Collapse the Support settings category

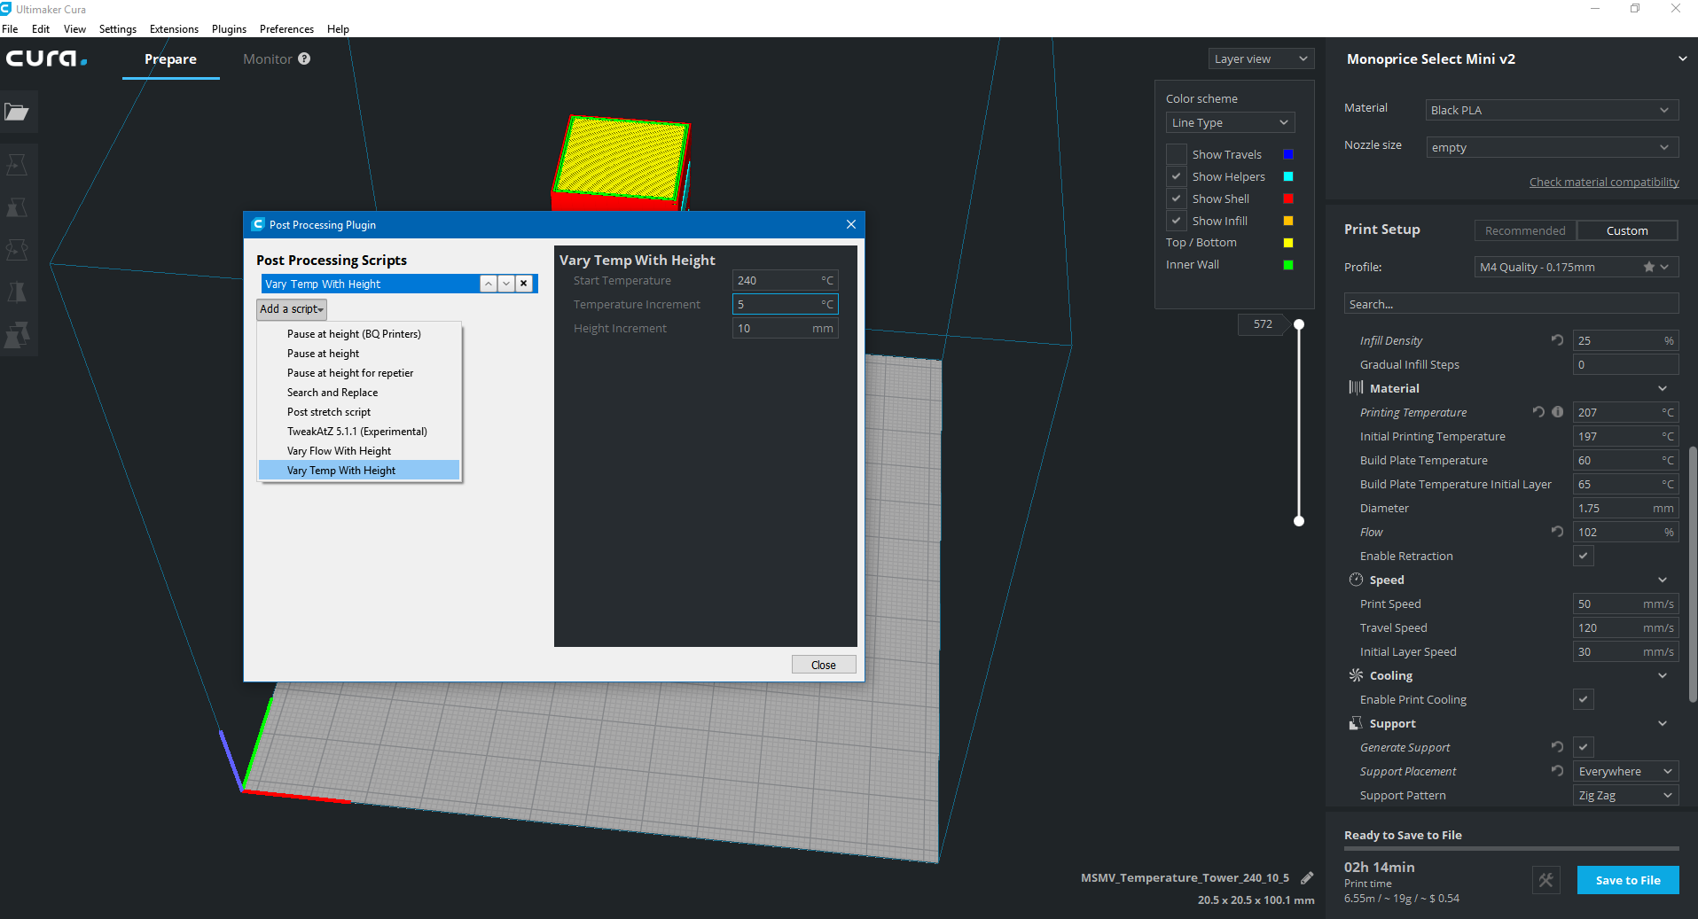click(x=1663, y=723)
